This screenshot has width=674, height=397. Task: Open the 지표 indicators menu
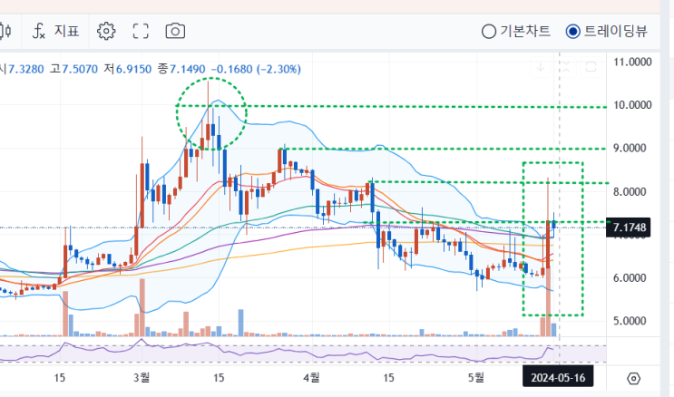(56, 31)
